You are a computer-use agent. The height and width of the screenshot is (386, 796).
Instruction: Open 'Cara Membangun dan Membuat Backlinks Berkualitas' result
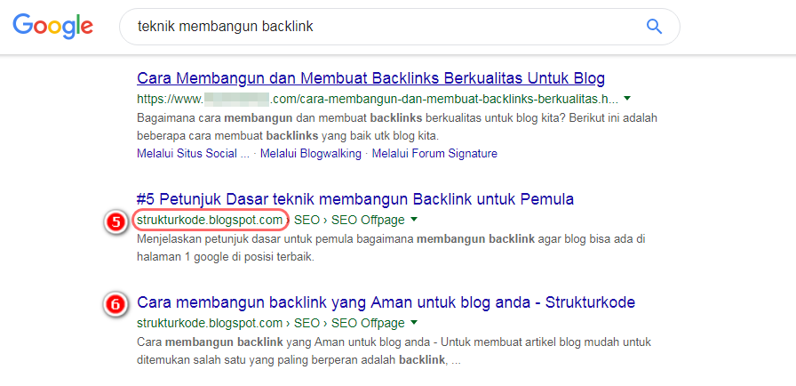coord(370,79)
